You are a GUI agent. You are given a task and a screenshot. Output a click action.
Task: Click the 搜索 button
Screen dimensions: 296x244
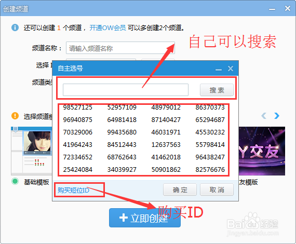click(217, 90)
